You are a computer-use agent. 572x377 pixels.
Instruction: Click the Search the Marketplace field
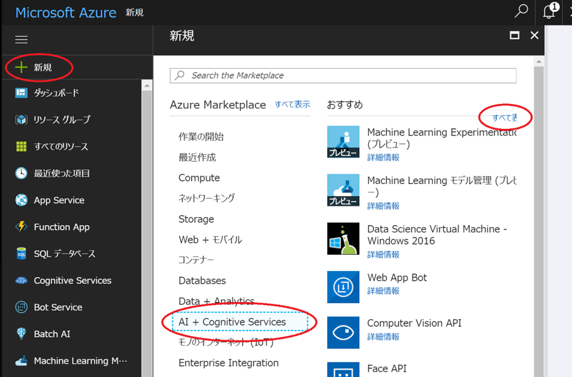(343, 75)
